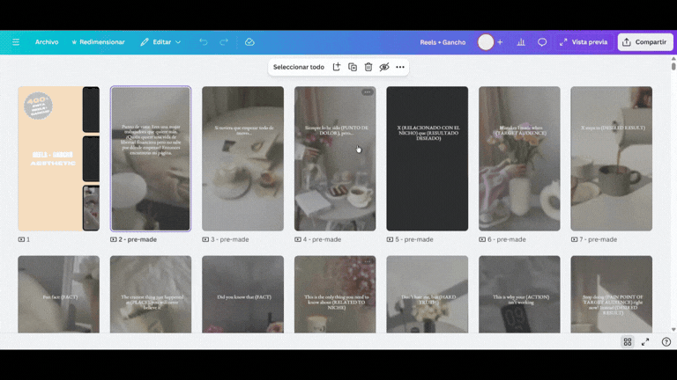Image resolution: width=677 pixels, height=380 pixels.
Task: Toggle the grid view button
Action: pyautogui.click(x=628, y=342)
